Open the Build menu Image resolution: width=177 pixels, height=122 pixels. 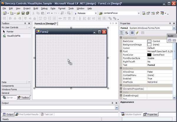(x=36, y=9)
